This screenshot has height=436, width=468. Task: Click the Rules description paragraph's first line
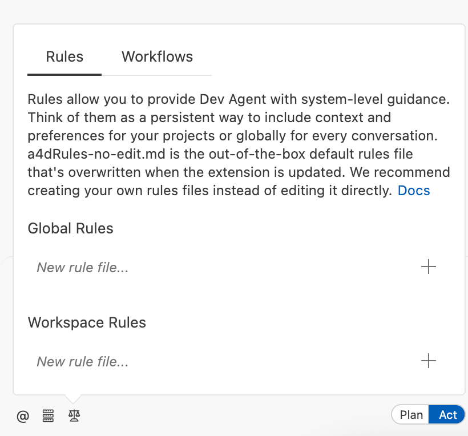tap(239, 99)
